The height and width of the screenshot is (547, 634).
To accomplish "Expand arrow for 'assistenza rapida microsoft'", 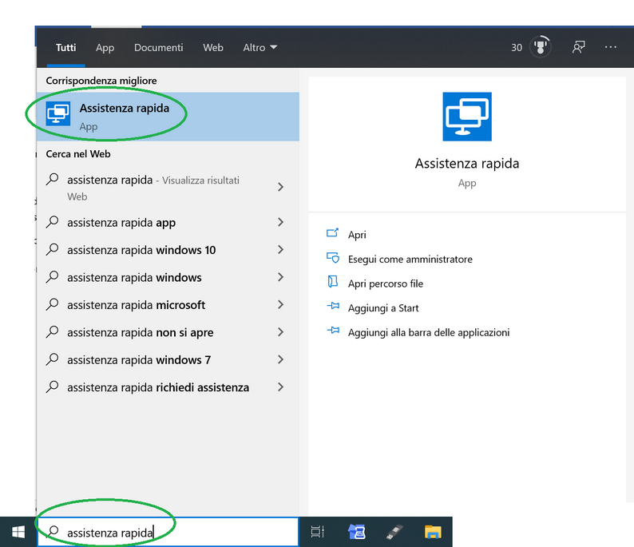I will 280,304.
